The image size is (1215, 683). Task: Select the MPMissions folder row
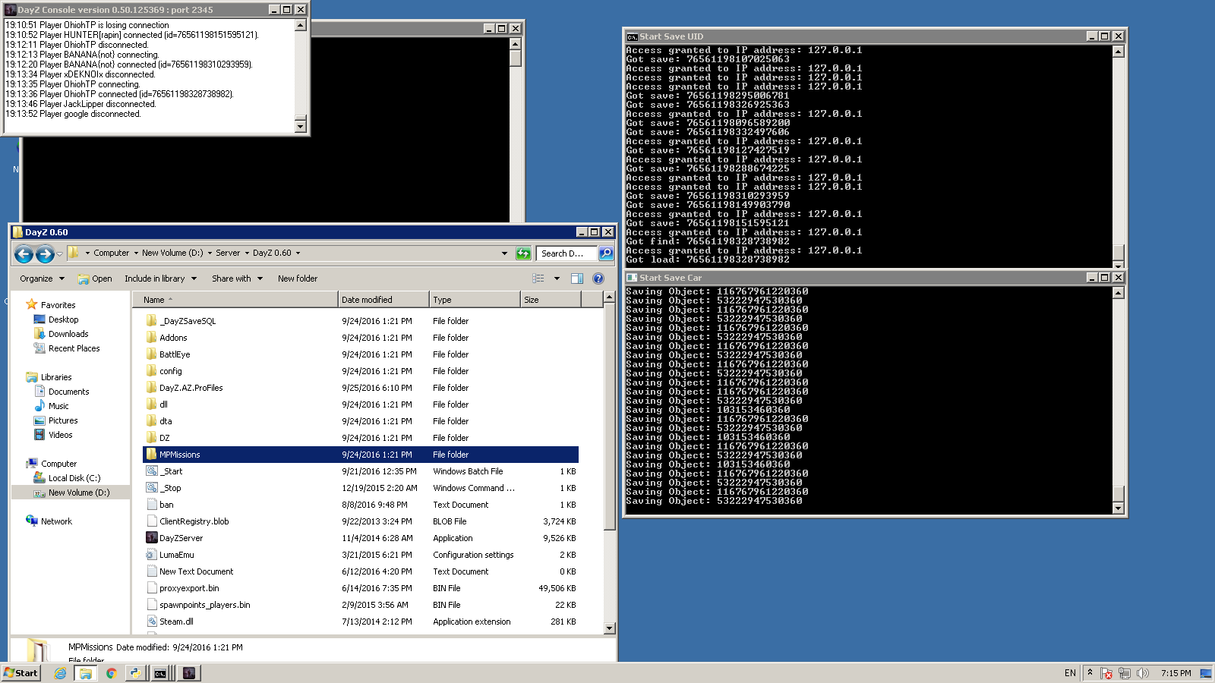pyautogui.click(x=361, y=455)
